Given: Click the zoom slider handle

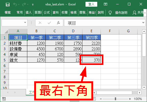Looking at the screenshot, I should 115,99.
